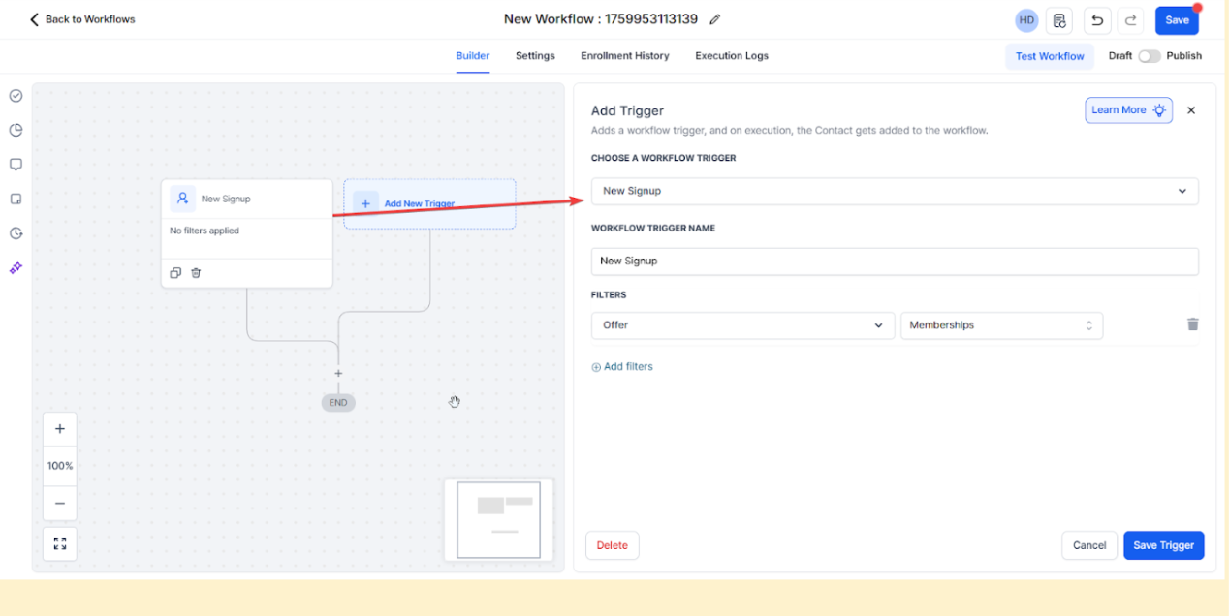
Task: Click the Add filters link
Action: [622, 367]
